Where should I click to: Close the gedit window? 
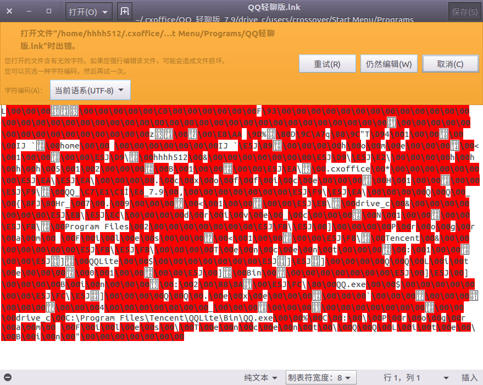[x=9, y=11]
